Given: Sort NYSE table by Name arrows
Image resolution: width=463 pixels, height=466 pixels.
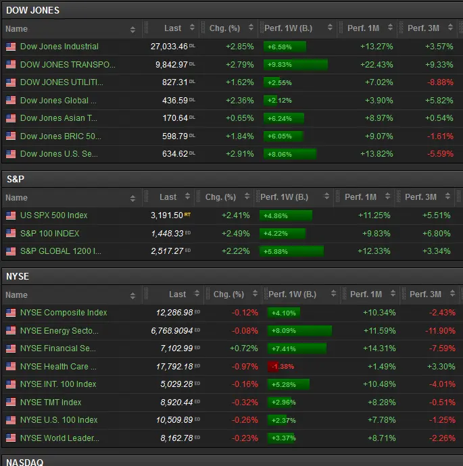Looking at the screenshot, I should pos(132,295).
